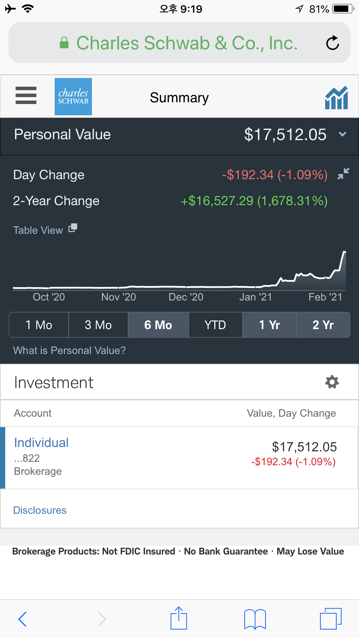Select the 6 Mo range tab
This screenshot has height=638, width=359.
[158, 325]
